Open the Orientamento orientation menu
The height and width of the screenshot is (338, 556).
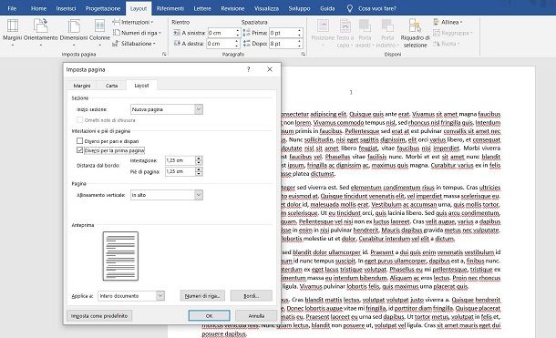(40, 34)
